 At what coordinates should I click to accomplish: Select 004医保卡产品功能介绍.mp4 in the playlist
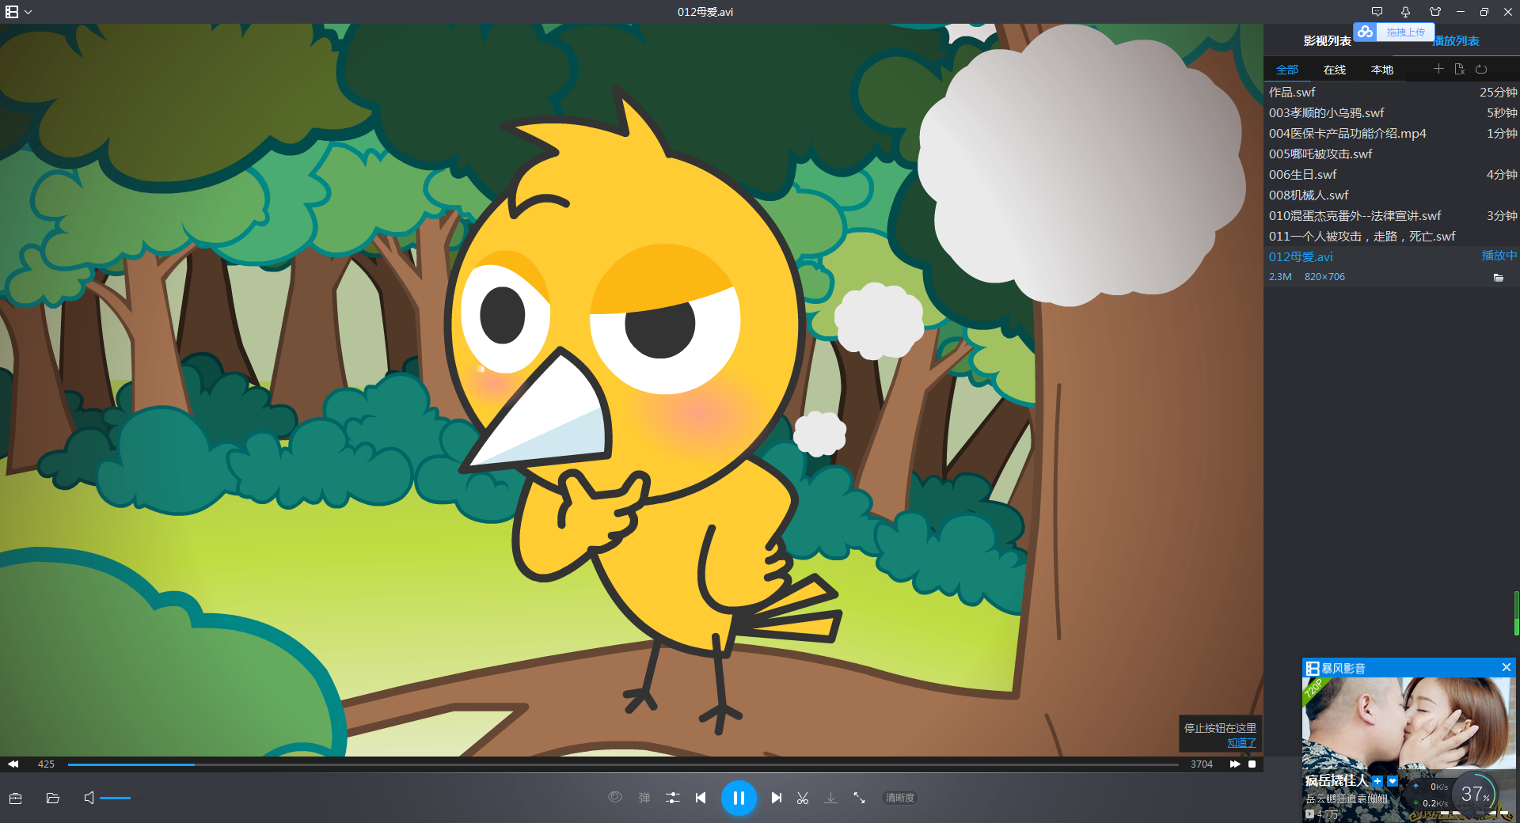1392,134
